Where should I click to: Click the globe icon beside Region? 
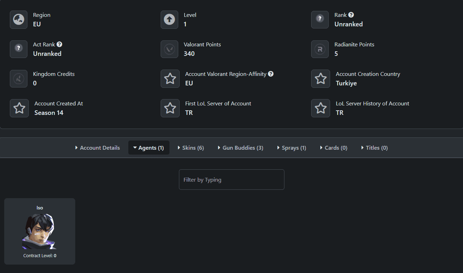(19, 20)
